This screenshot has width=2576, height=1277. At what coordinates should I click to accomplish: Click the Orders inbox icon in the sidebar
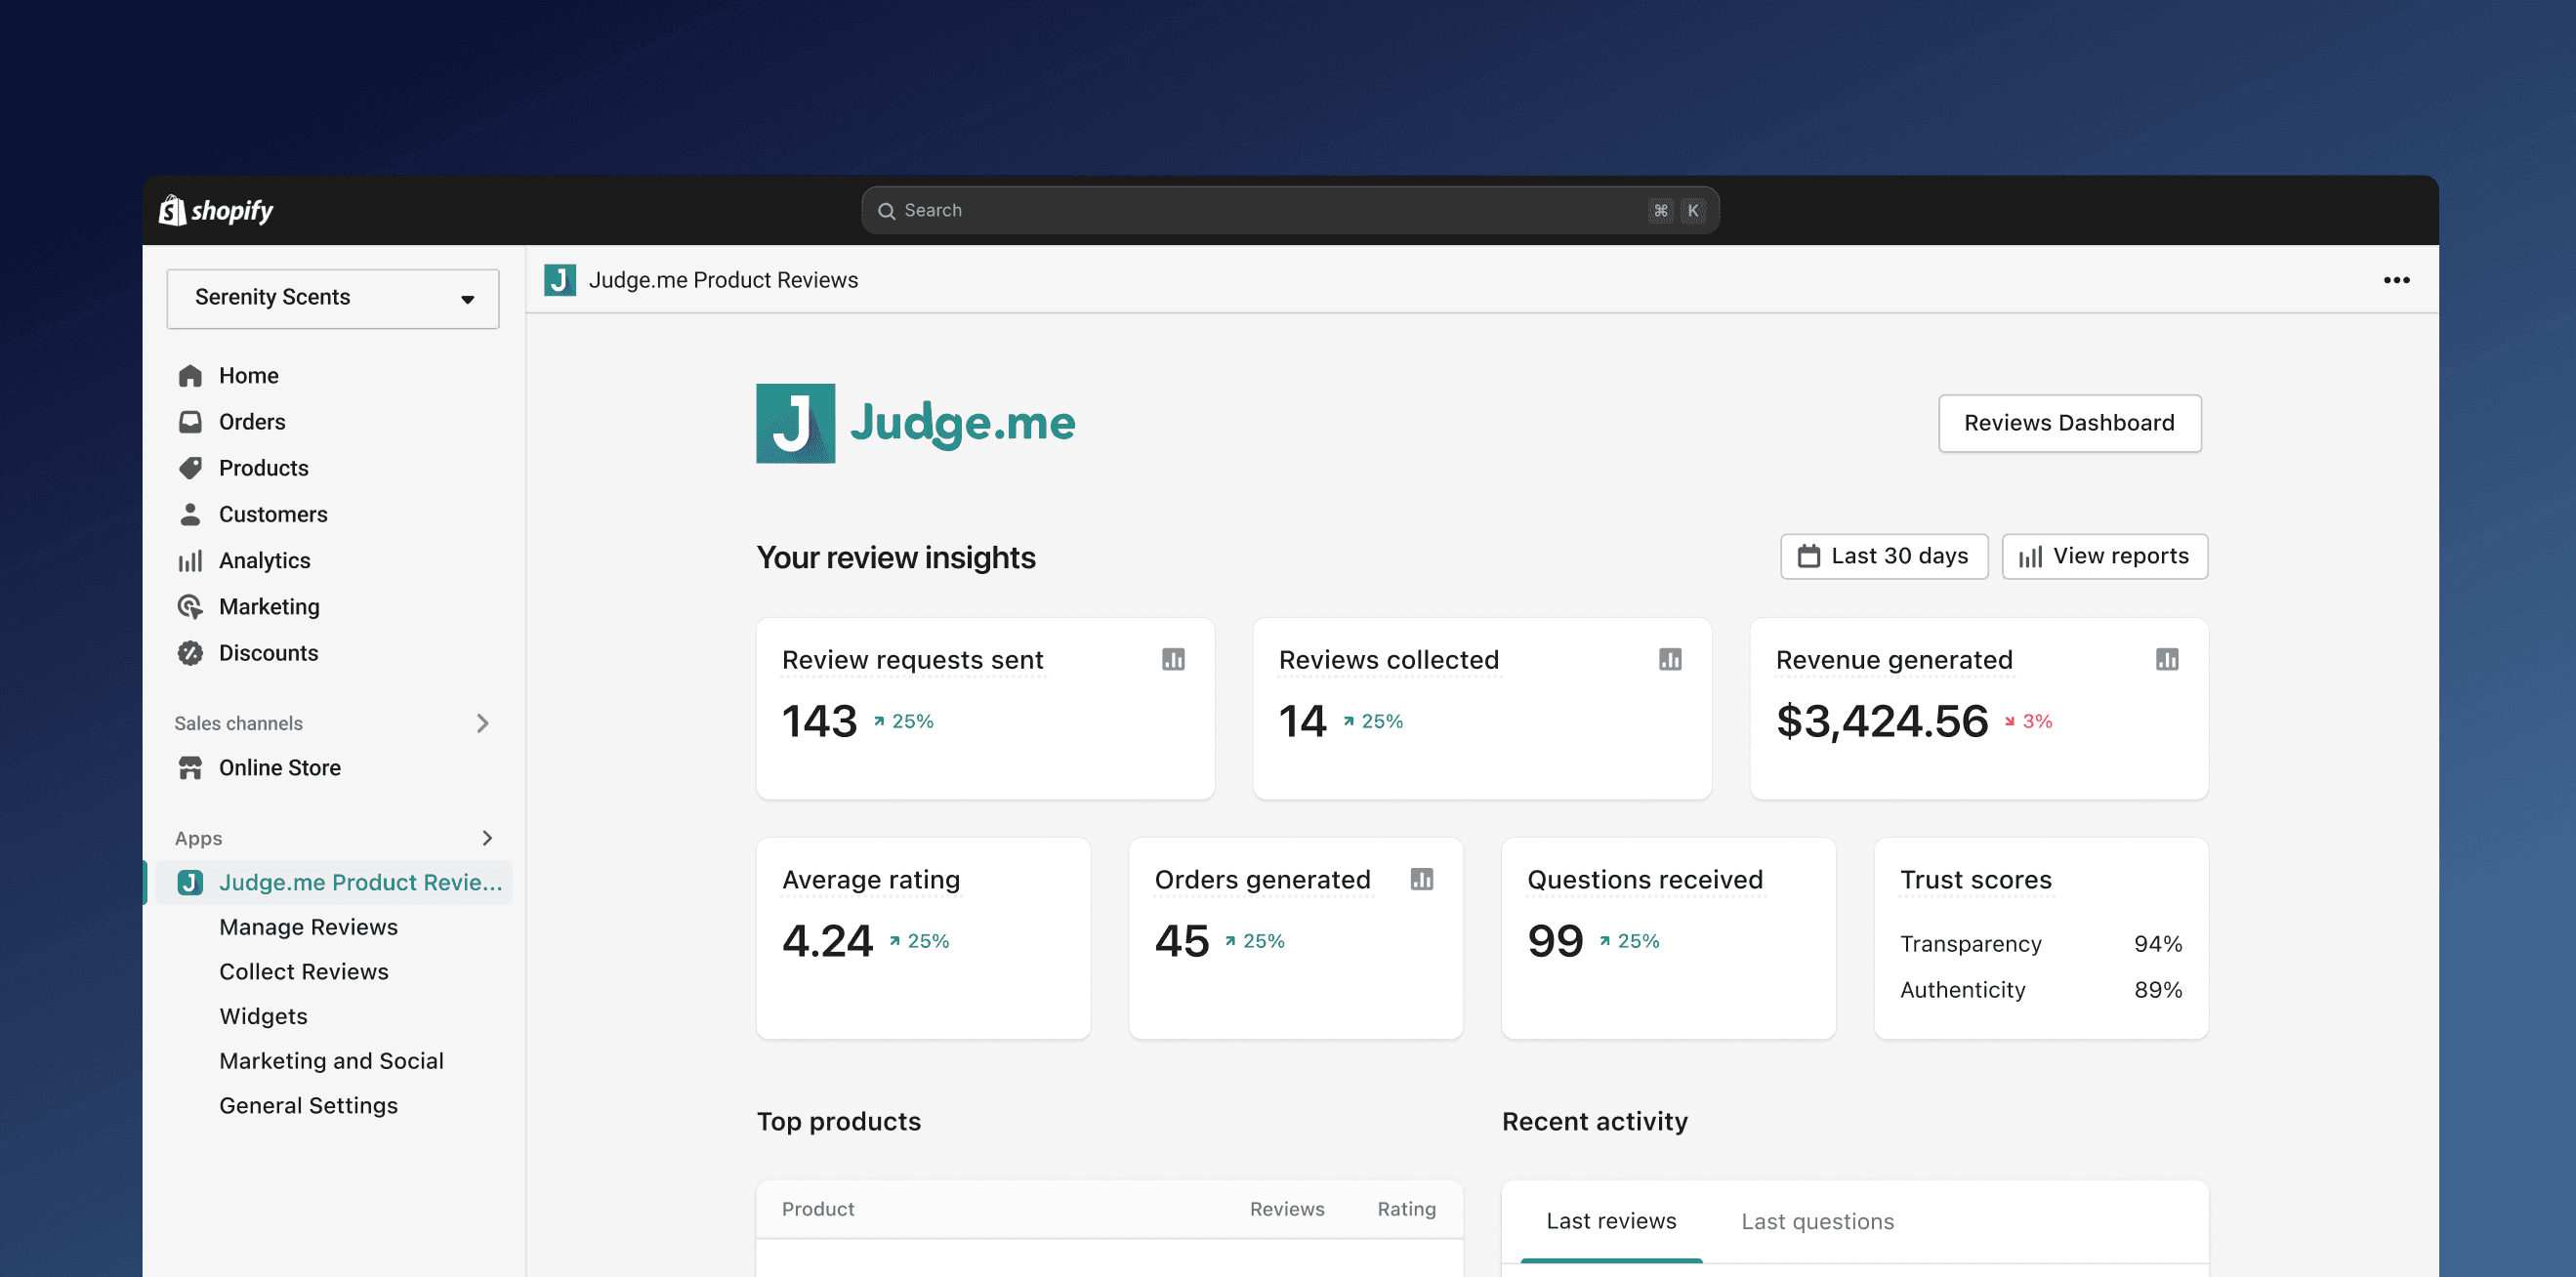pyautogui.click(x=190, y=422)
